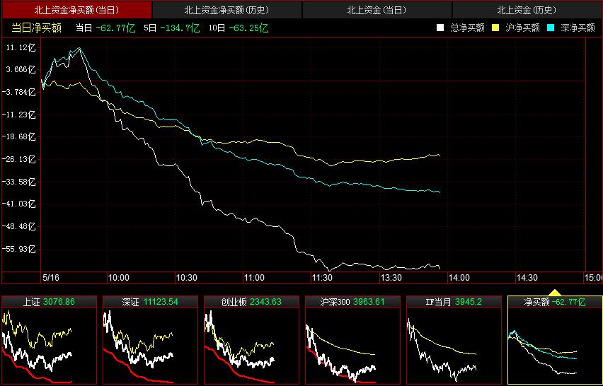Open the 北上资金(当日) tab
Viewport: 603px width, 386px height.
point(377,10)
